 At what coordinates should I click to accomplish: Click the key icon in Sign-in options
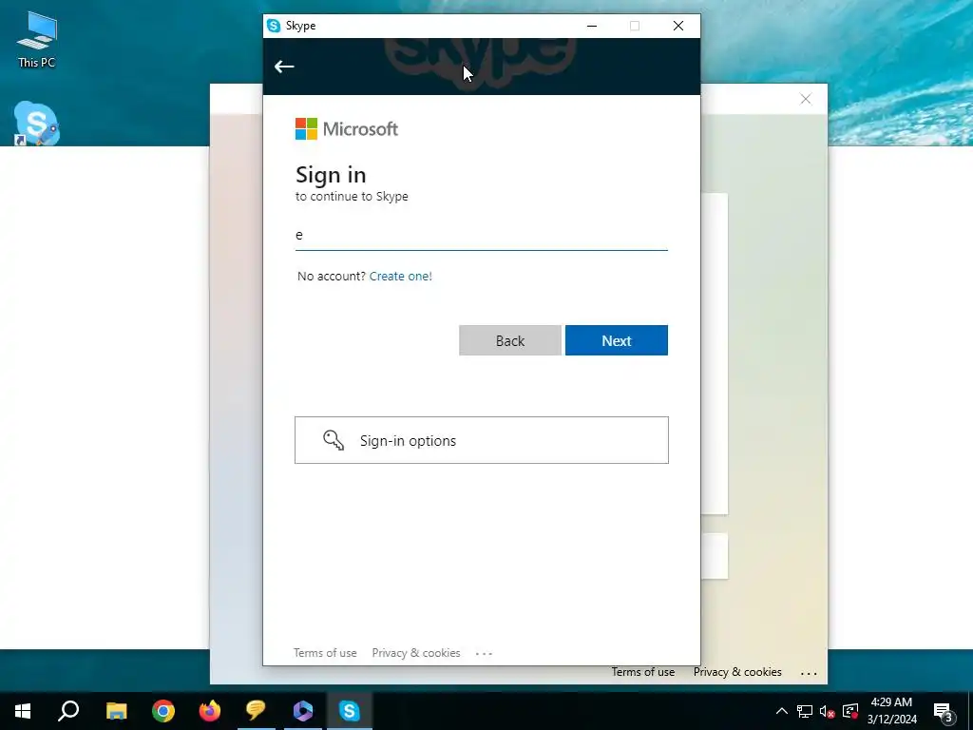coord(334,440)
